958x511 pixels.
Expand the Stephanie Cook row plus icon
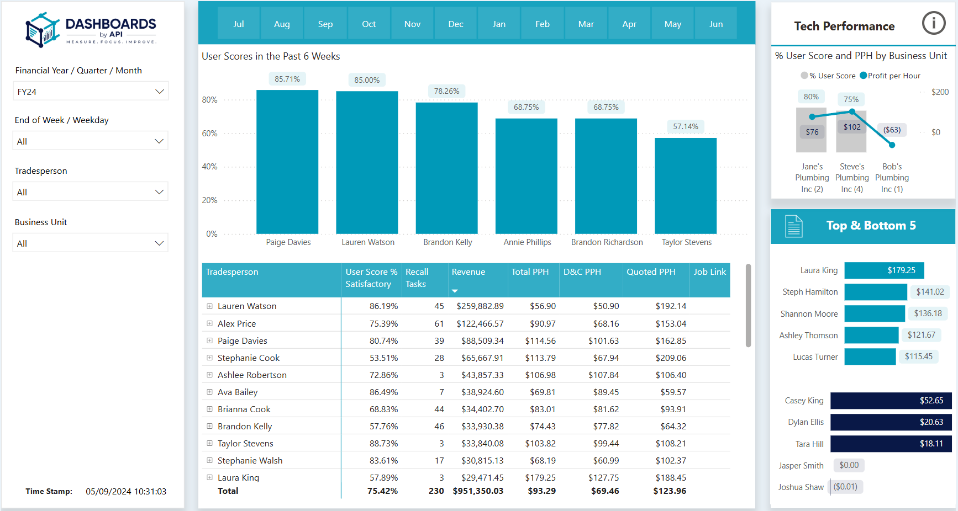tap(210, 358)
